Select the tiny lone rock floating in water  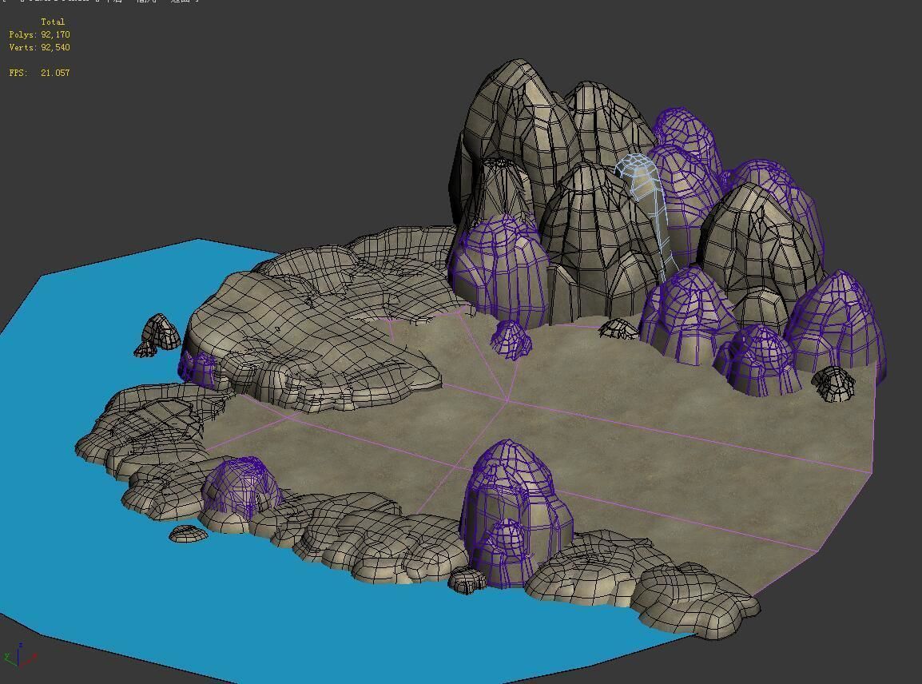click(x=189, y=534)
